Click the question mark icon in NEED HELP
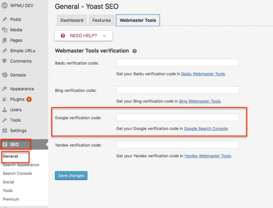 (63, 36)
